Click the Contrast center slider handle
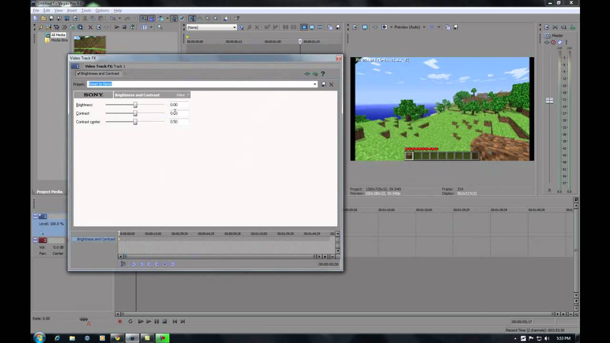Image resolution: width=610 pixels, height=343 pixels. click(x=135, y=122)
